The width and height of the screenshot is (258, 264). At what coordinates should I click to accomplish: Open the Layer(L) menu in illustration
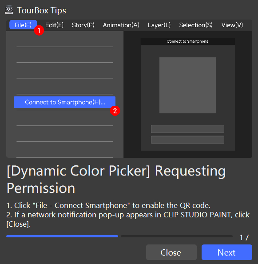click(x=159, y=25)
